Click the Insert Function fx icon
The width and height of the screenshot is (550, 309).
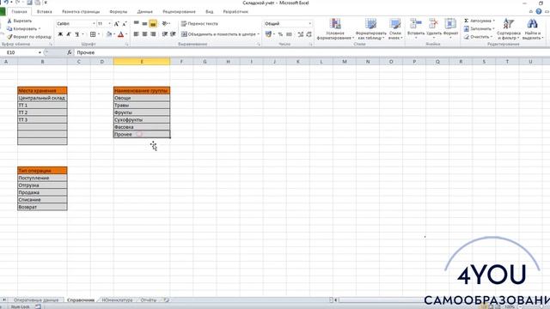[70, 52]
